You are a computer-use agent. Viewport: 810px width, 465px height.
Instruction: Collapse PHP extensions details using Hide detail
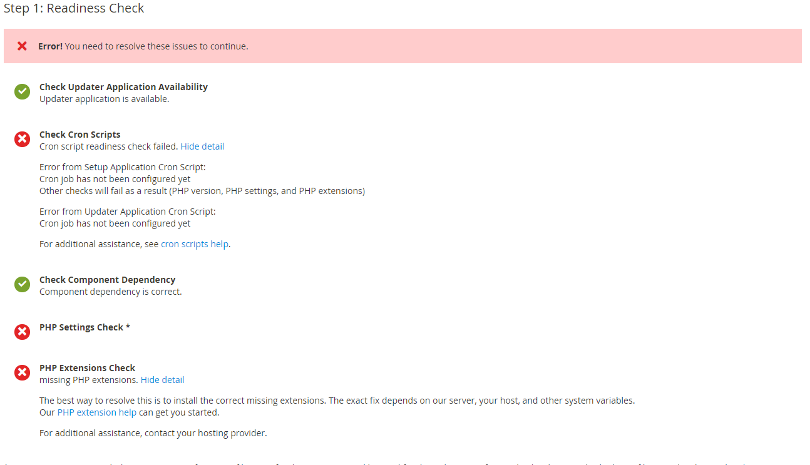click(x=162, y=379)
